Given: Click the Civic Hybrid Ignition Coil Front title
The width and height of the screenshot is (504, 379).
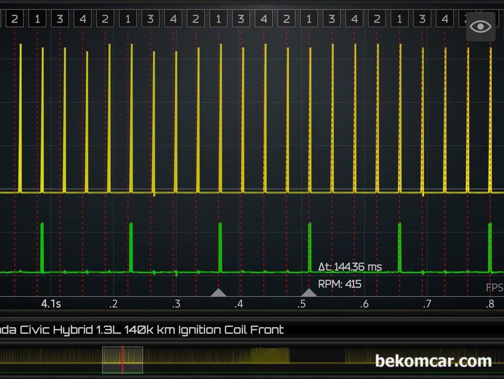Looking at the screenshot, I should click(x=142, y=330).
